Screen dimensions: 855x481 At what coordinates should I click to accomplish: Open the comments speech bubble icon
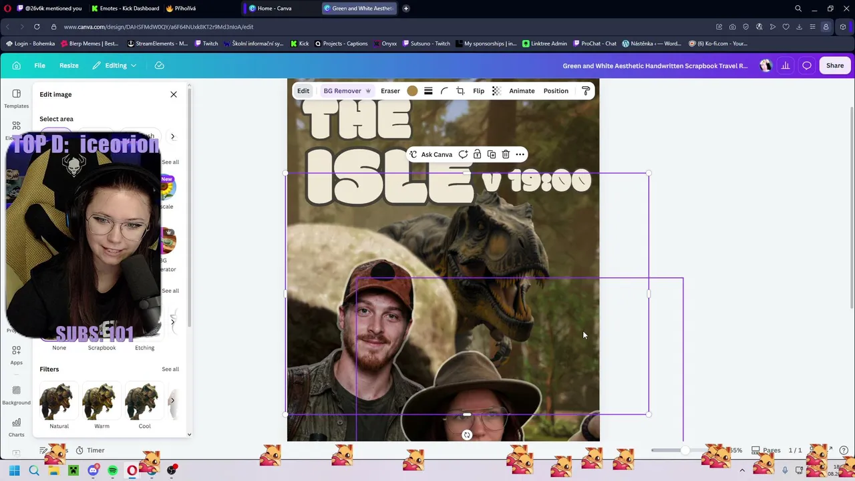807,65
